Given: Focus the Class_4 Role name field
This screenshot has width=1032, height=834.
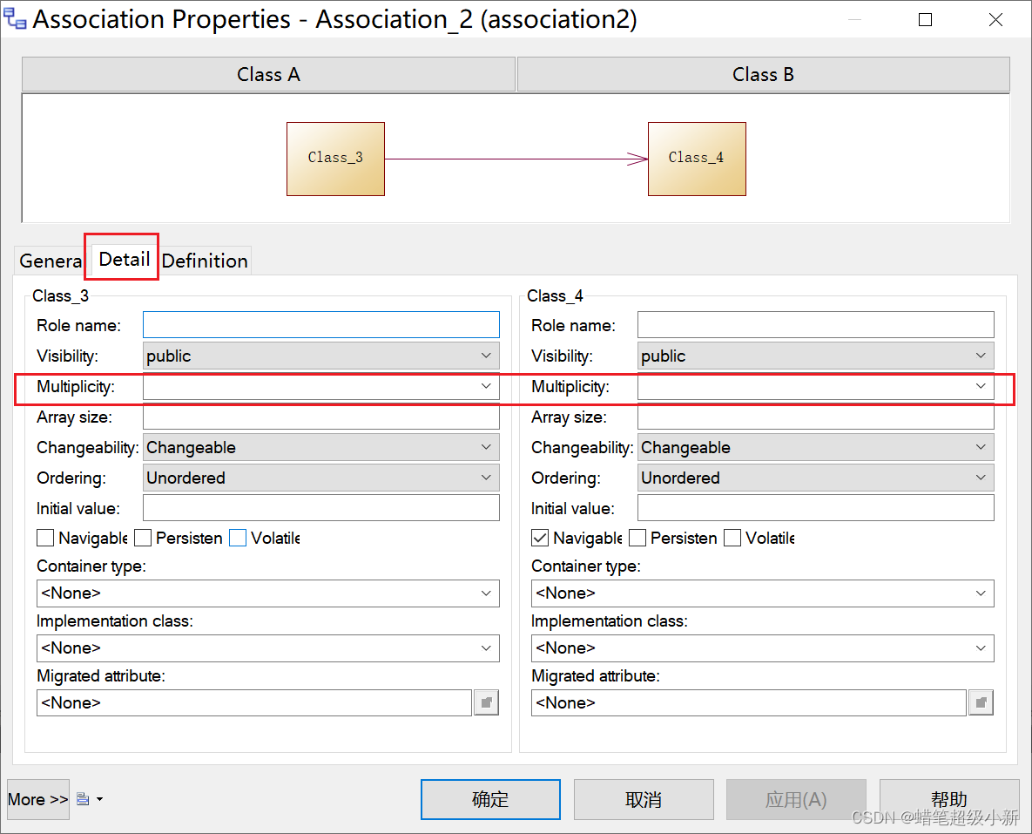Looking at the screenshot, I should point(815,325).
